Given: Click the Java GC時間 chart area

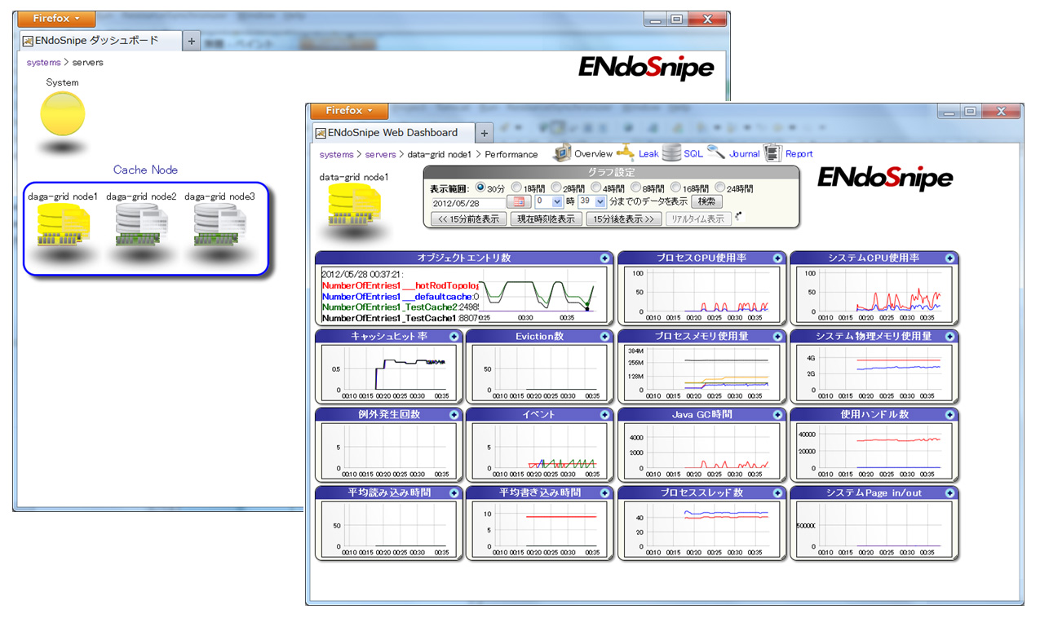Looking at the screenshot, I should click(701, 451).
